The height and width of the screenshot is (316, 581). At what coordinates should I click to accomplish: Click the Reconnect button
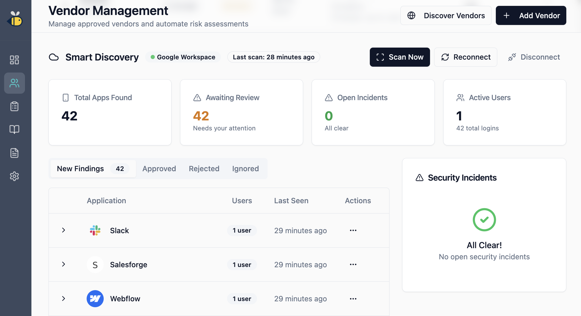(466, 57)
